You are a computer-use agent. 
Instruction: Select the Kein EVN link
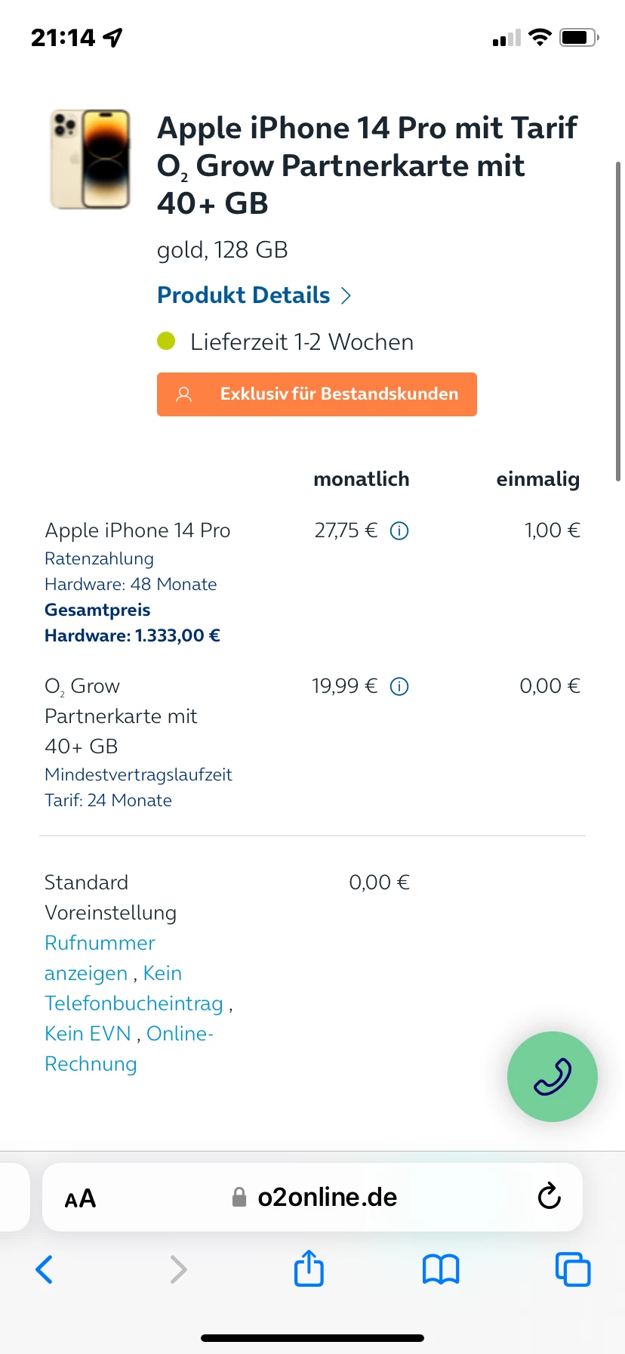point(88,1034)
